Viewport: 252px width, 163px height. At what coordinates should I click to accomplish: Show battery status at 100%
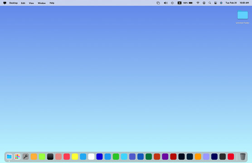188,3
